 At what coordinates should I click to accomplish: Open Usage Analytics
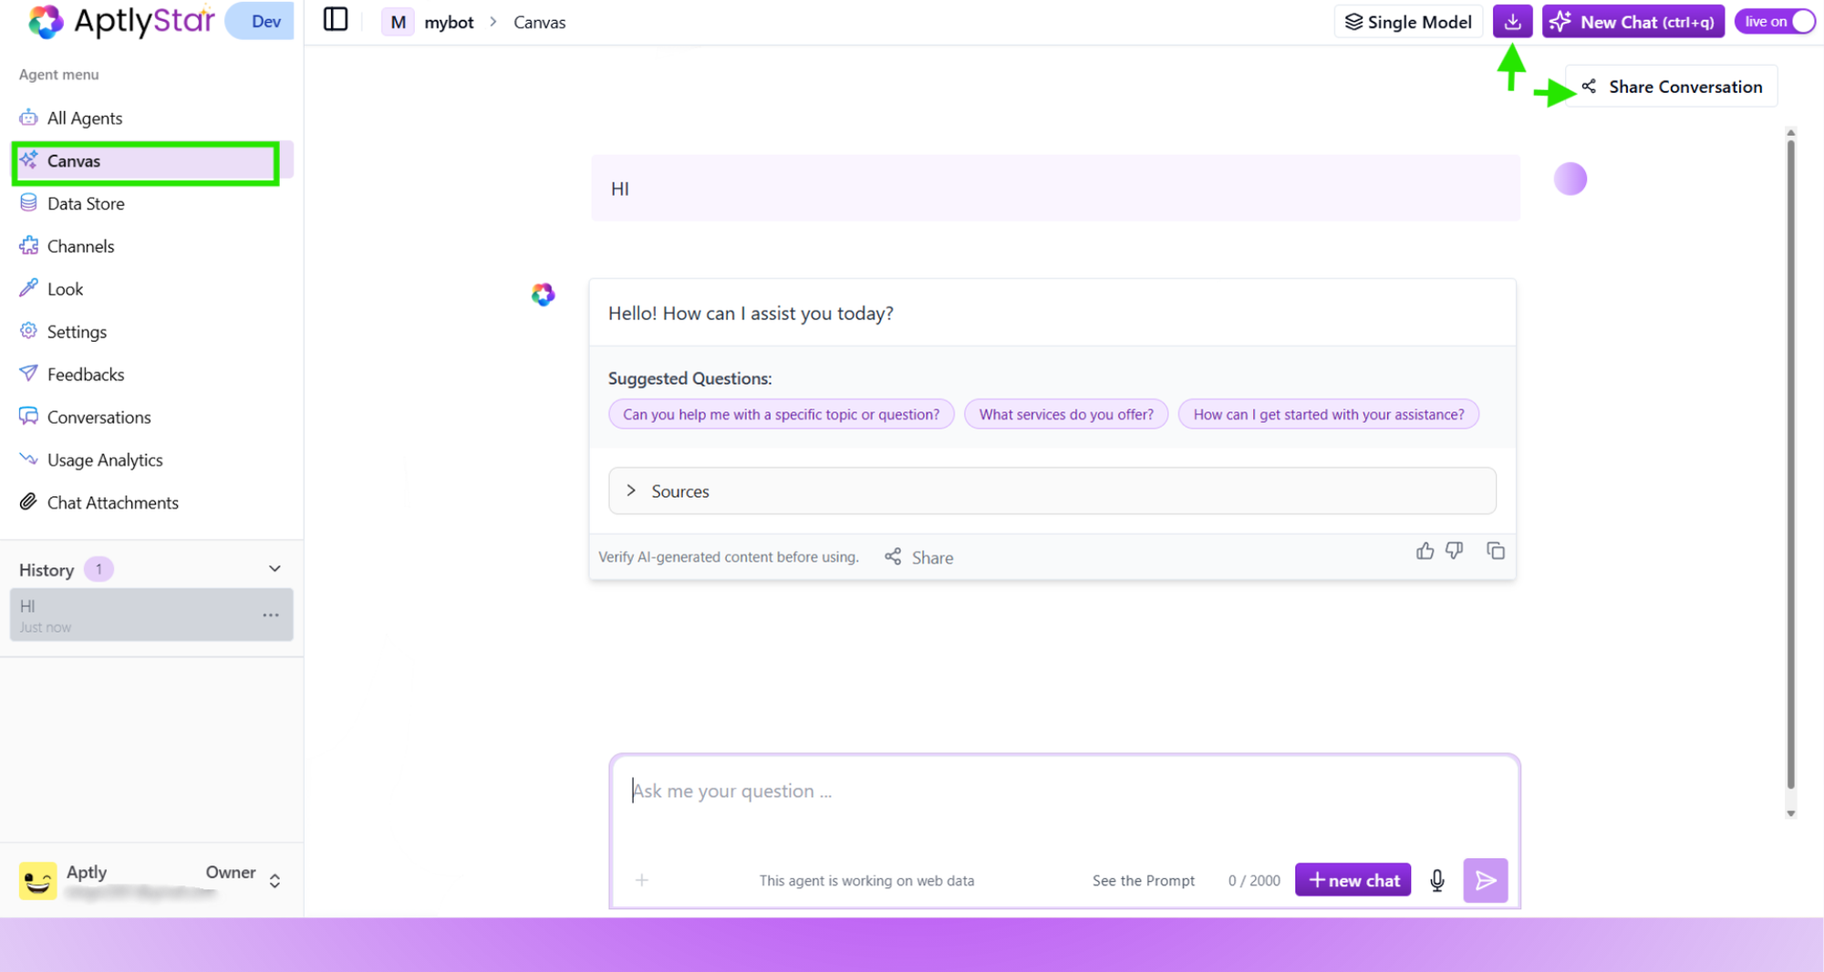click(x=105, y=460)
